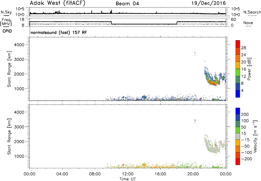261x181 pixels.
Task: Click the '28' tick on Power colorbar
Action: (x=243, y=48)
